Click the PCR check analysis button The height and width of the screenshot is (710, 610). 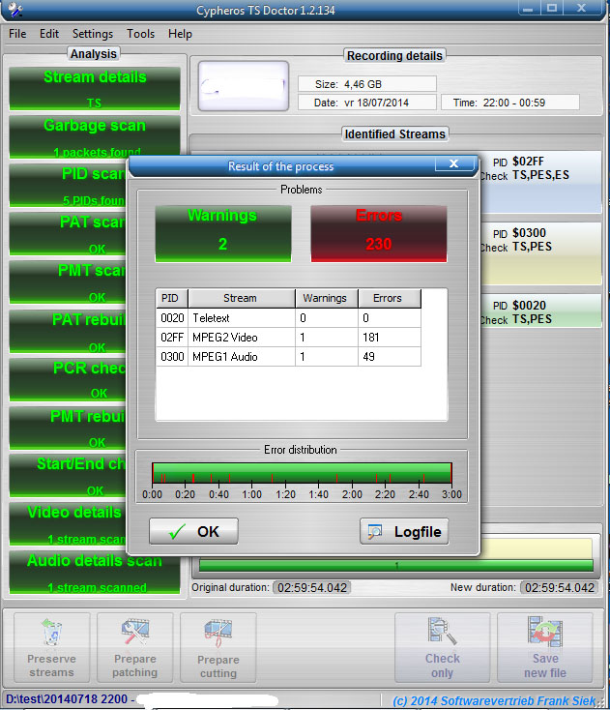point(68,379)
